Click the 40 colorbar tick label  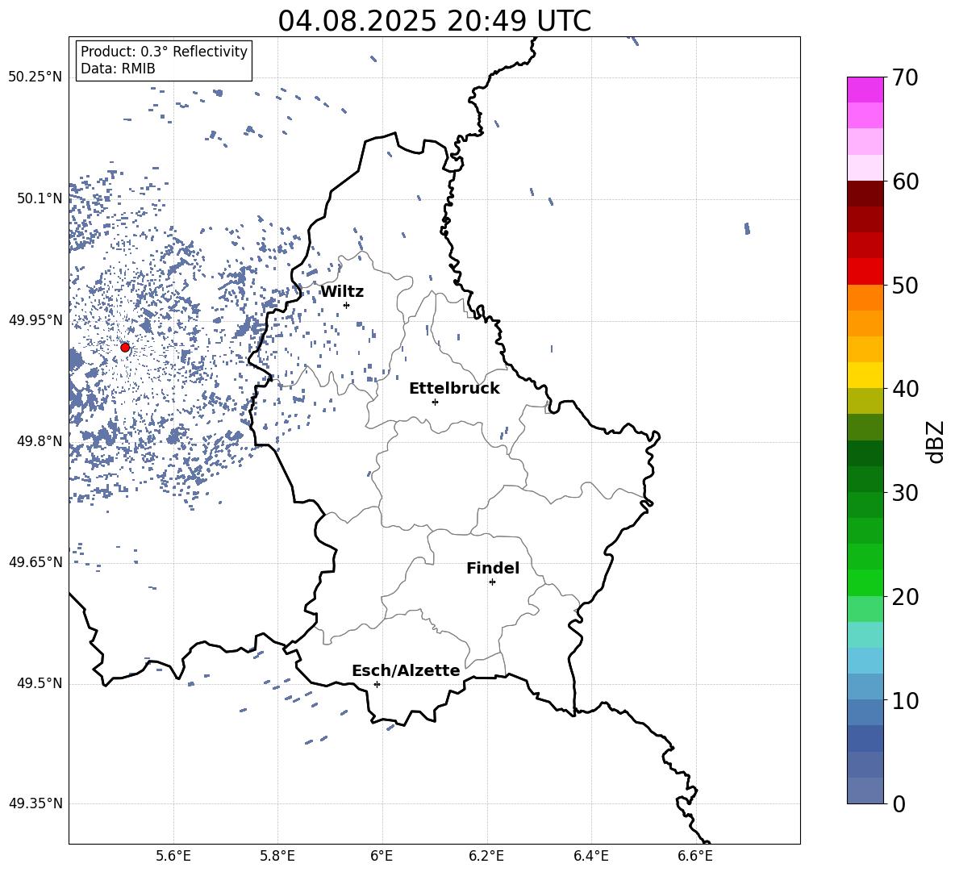[905, 389]
